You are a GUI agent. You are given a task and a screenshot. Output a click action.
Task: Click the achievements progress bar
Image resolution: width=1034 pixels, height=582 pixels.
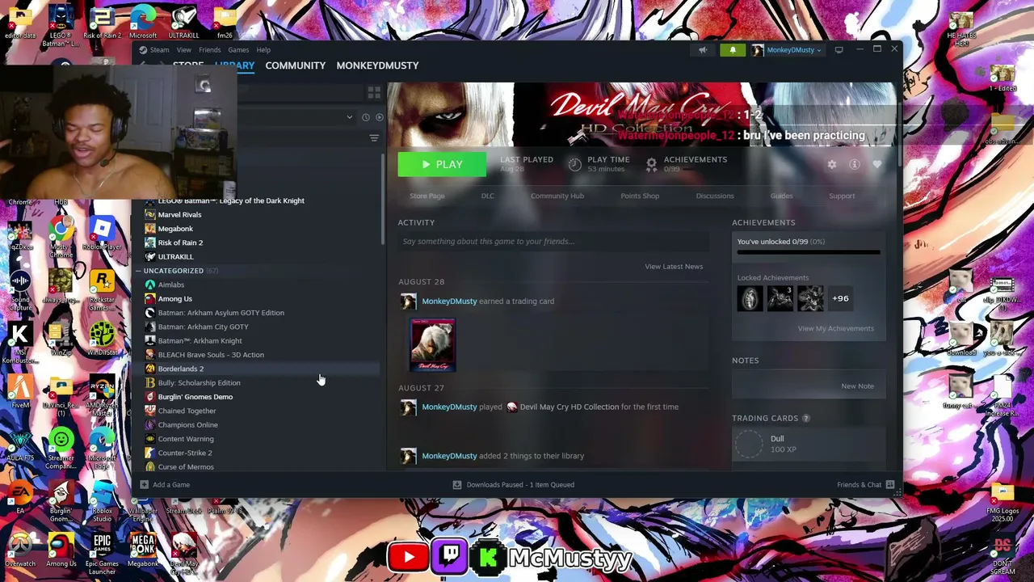809,252
